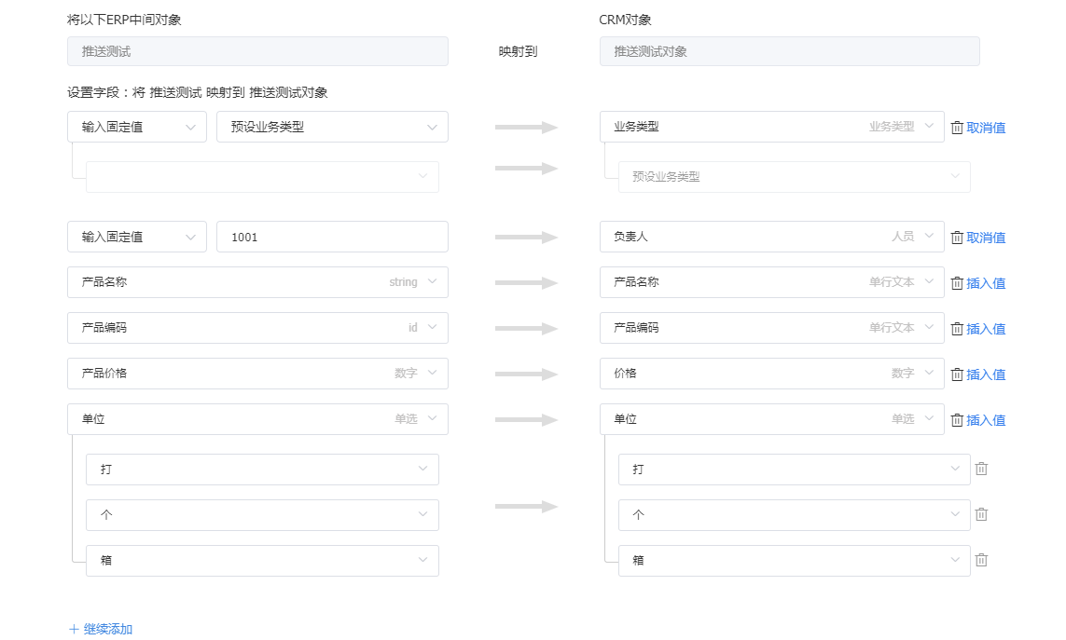Click 继续添加 to add another field
1066x640 pixels.
(108, 629)
